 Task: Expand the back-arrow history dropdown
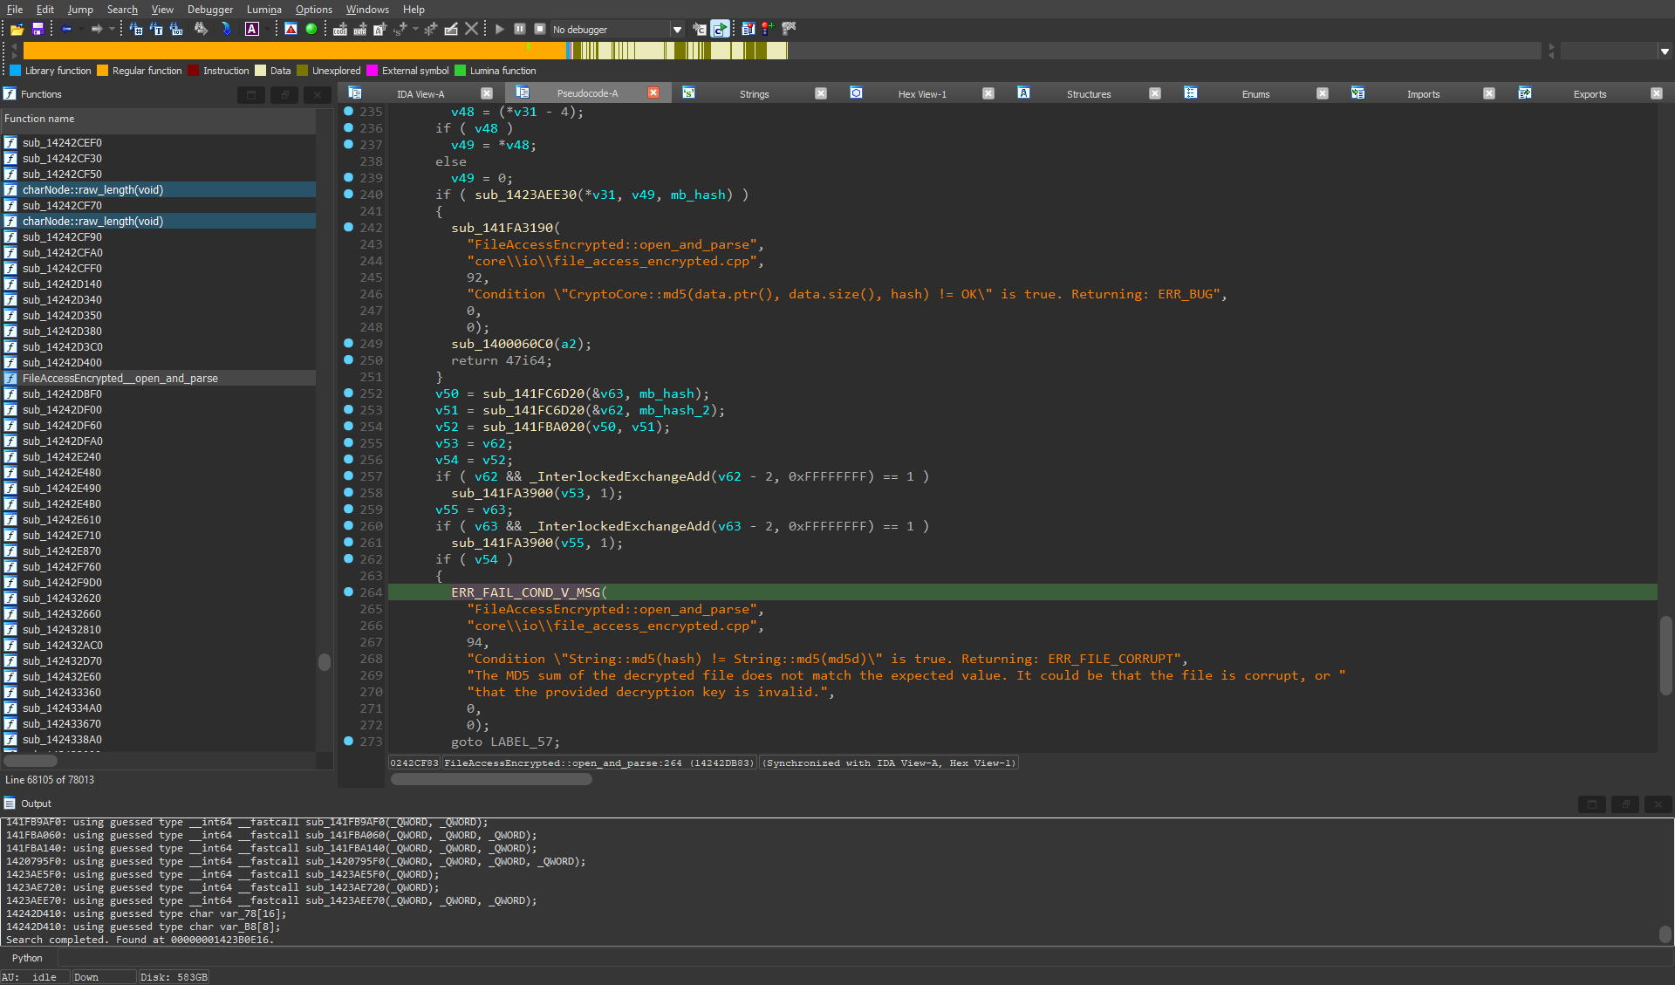[x=81, y=30]
